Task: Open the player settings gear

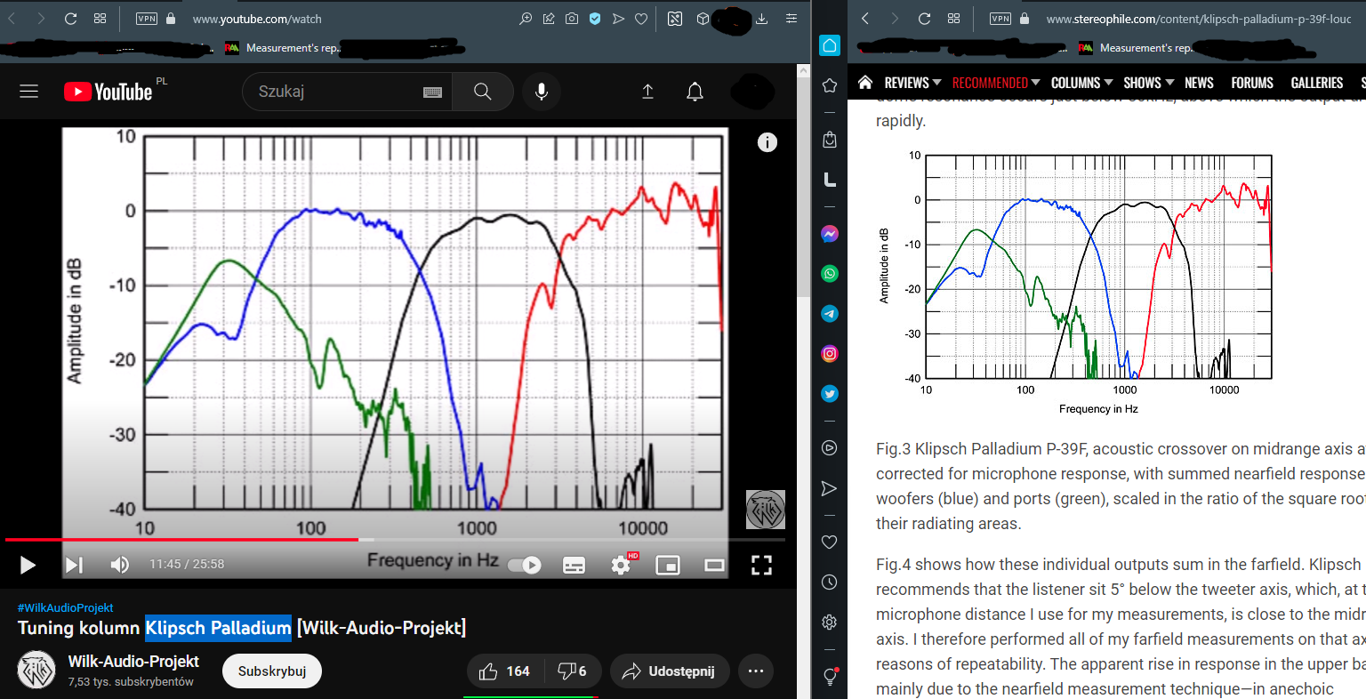Action: (x=622, y=565)
